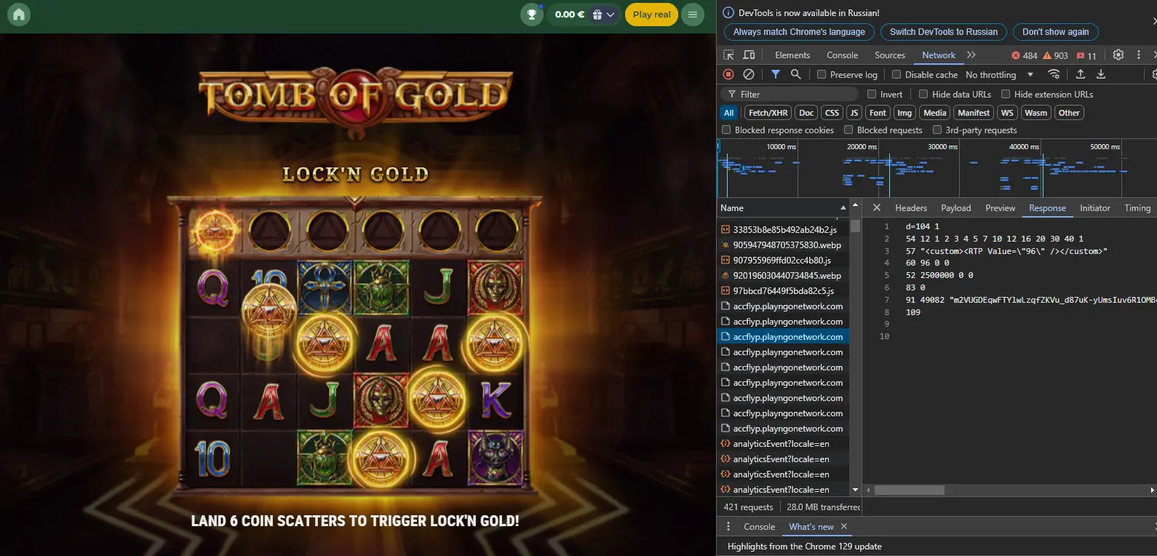Open the gift bonuses icon by the balance
The height and width of the screenshot is (556, 1157).
tap(597, 15)
